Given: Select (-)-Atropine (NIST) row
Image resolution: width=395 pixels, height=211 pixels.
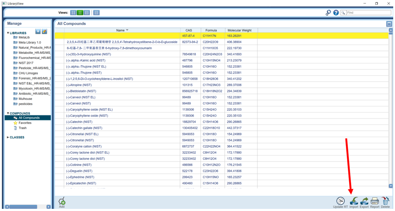Looking at the screenshot, I should (x=222, y=85).
